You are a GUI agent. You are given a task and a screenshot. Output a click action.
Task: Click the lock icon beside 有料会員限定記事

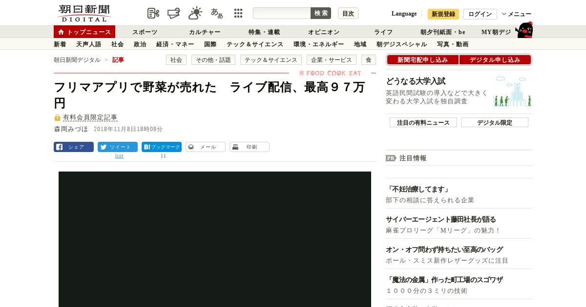tap(57, 117)
